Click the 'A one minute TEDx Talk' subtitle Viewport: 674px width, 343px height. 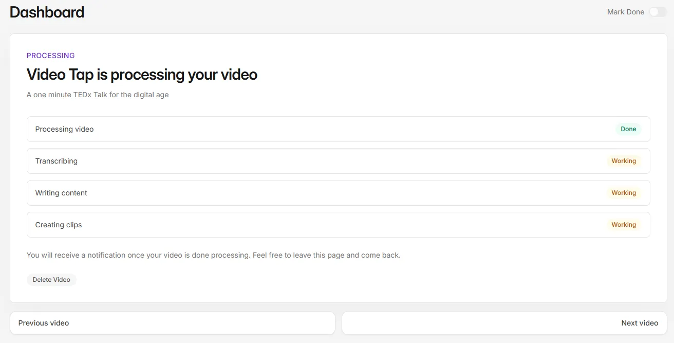(98, 95)
